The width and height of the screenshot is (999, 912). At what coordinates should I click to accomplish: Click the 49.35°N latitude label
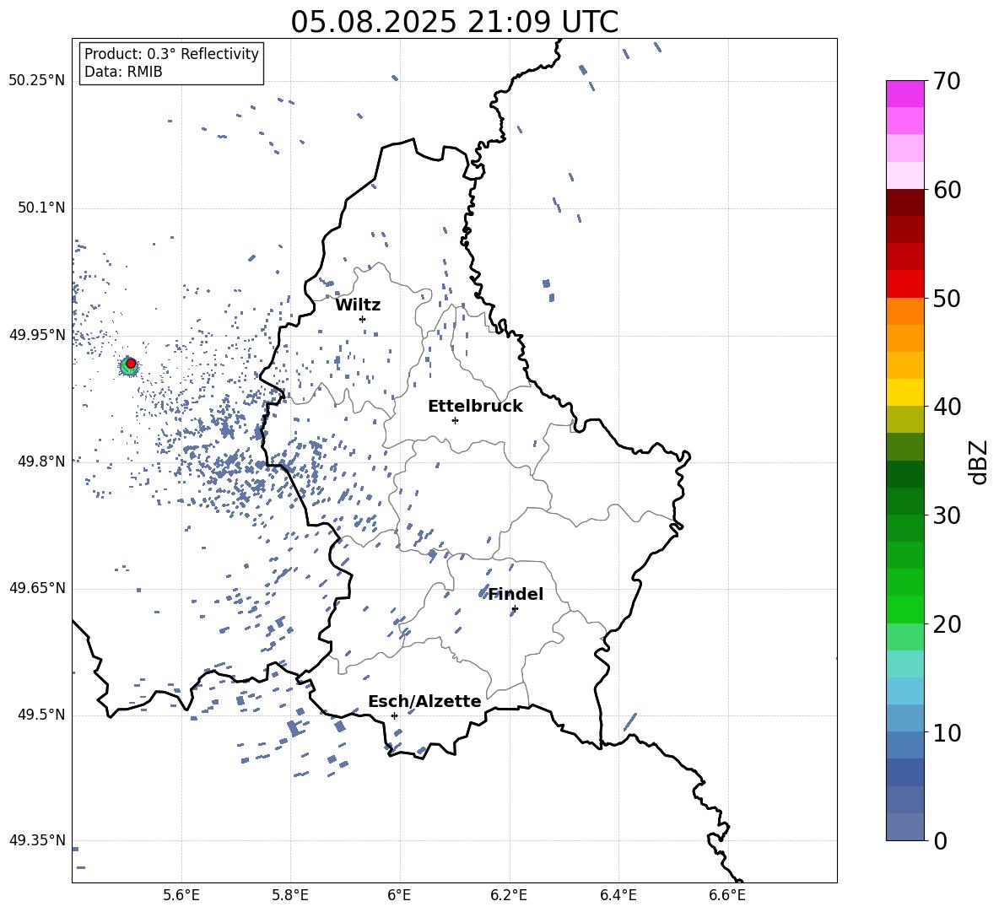tap(37, 840)
